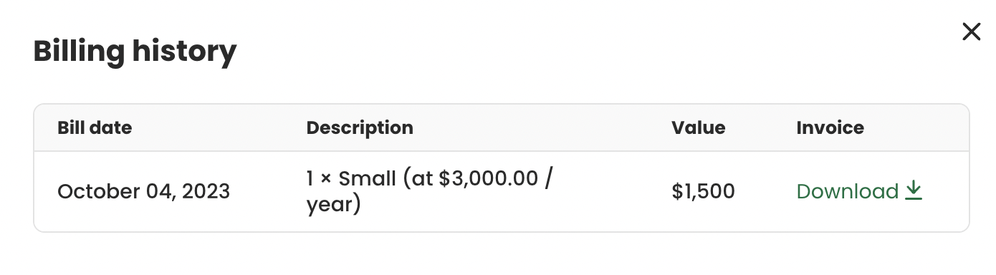This screenshot has width=996, height=275.
Task: Click the table header row background
Action: [502, 128]
